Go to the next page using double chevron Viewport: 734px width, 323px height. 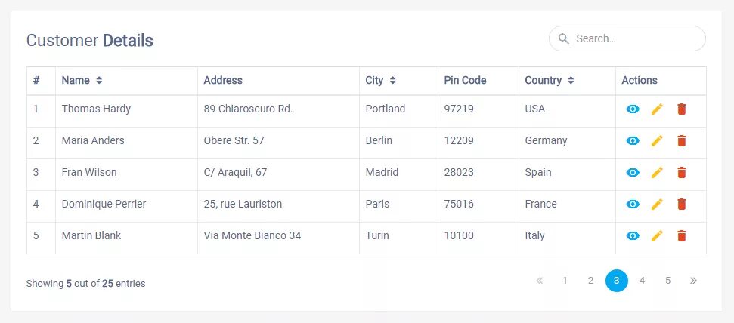coord(693,281)
